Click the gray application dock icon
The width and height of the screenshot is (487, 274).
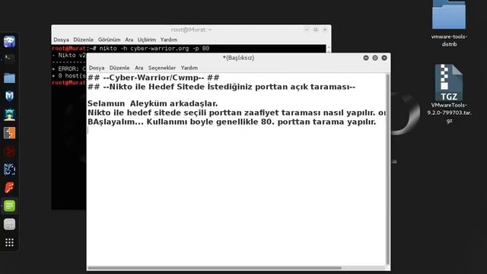pos(9,224)
